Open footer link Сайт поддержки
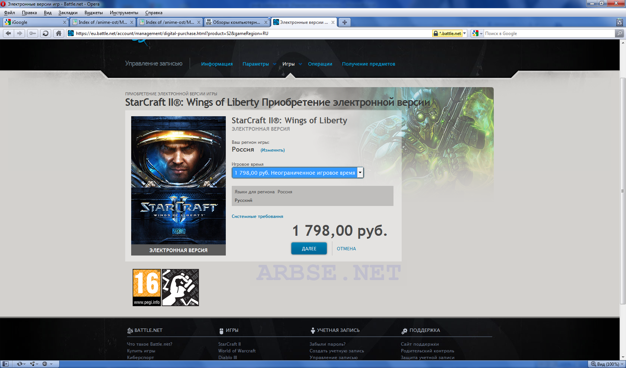The image size is (626, 368). [420, 344]
